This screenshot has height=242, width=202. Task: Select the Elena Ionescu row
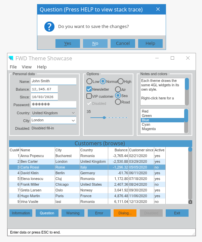coord(87,179)
